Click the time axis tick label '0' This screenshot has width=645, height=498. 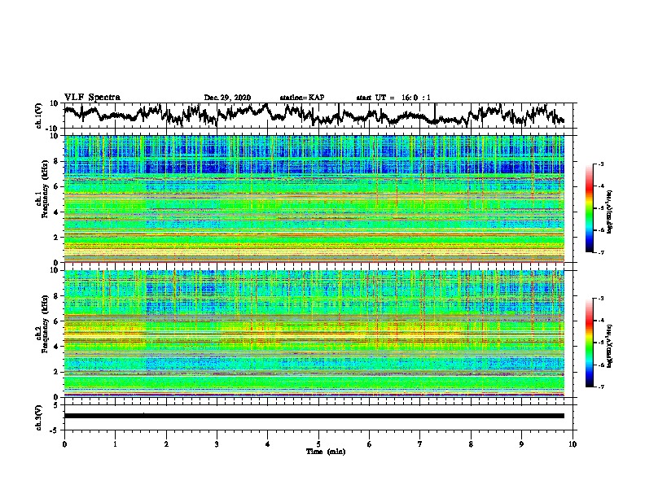(x=64, y=444)
